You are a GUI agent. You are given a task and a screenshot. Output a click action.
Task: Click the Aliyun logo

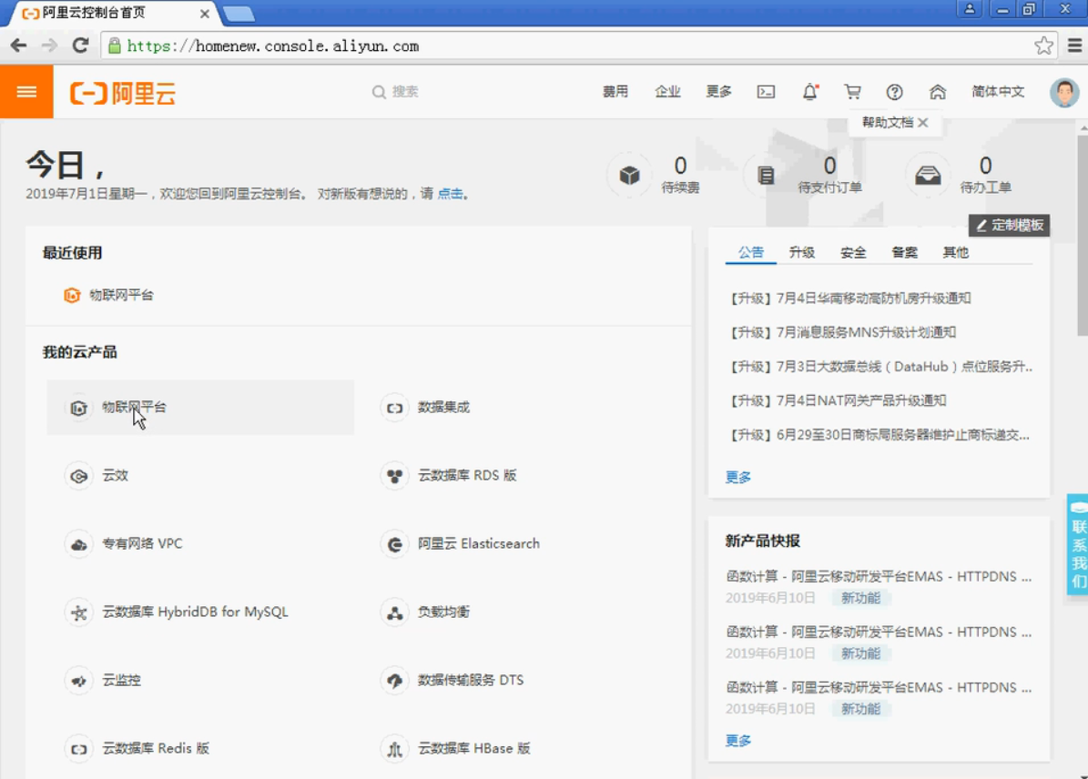[123, 92]
